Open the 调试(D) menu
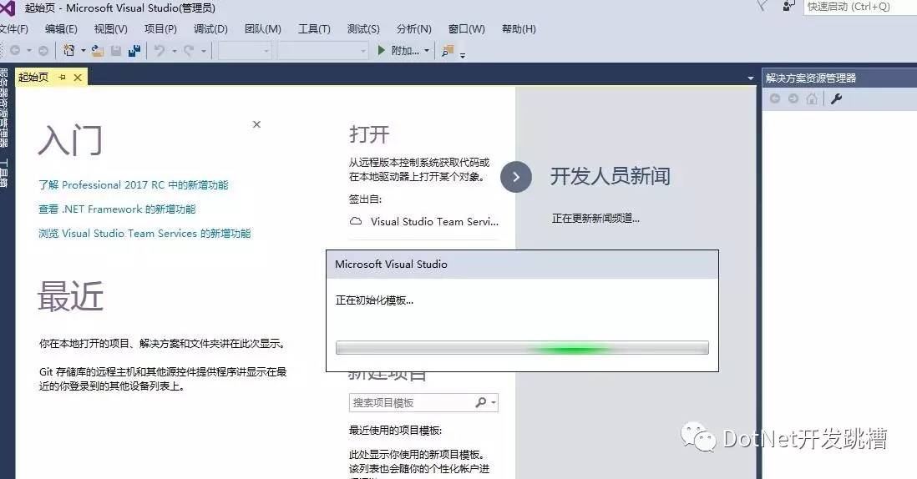Image resolution: width=917 pixels, height=479 pixels. click(x=210, y=29)
